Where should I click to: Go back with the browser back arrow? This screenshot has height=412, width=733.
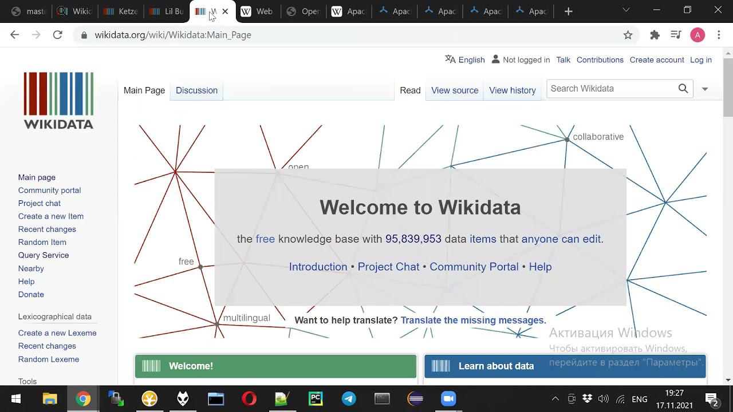[15, 35]
